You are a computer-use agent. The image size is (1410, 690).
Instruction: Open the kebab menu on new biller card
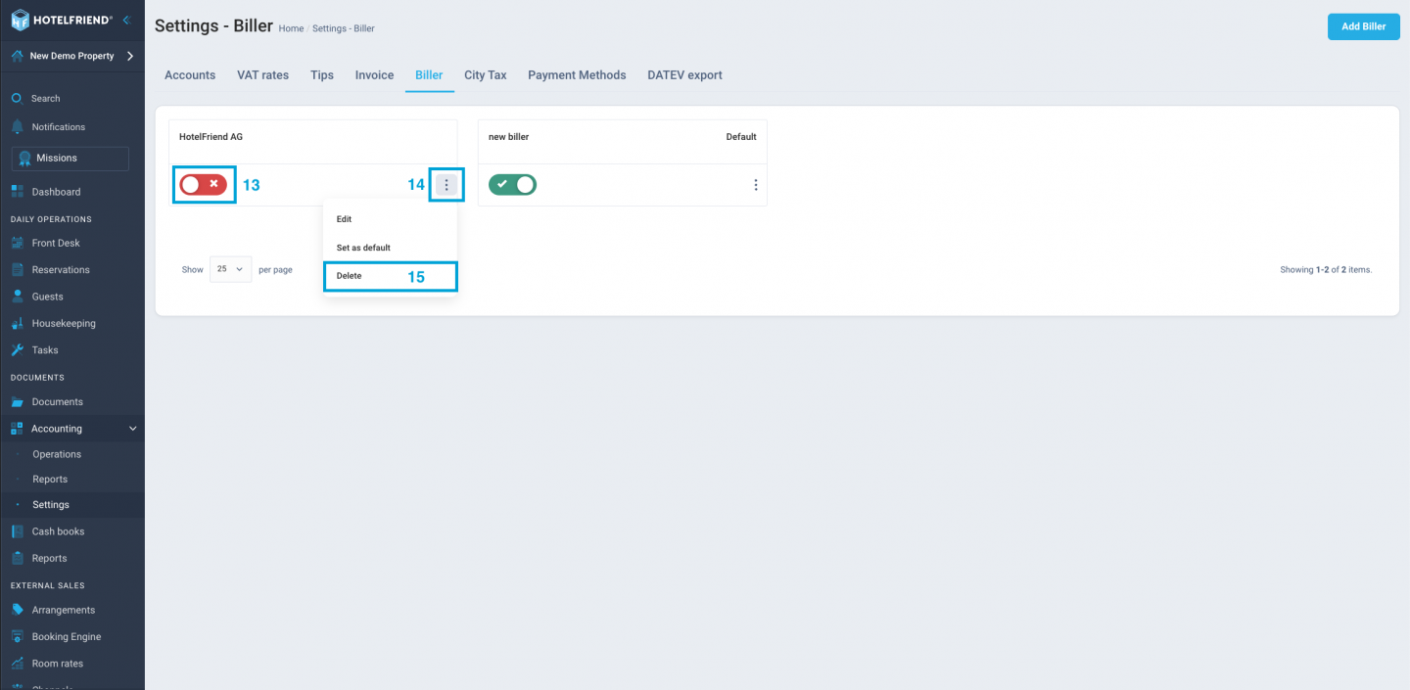pos(755,184)
